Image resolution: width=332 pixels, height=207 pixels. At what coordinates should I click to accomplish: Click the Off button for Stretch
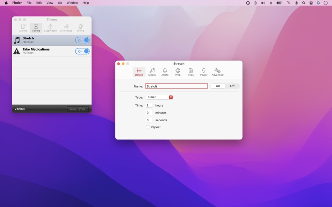[x=232, y=86]
